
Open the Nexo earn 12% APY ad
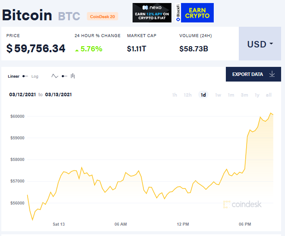[152, 13]
